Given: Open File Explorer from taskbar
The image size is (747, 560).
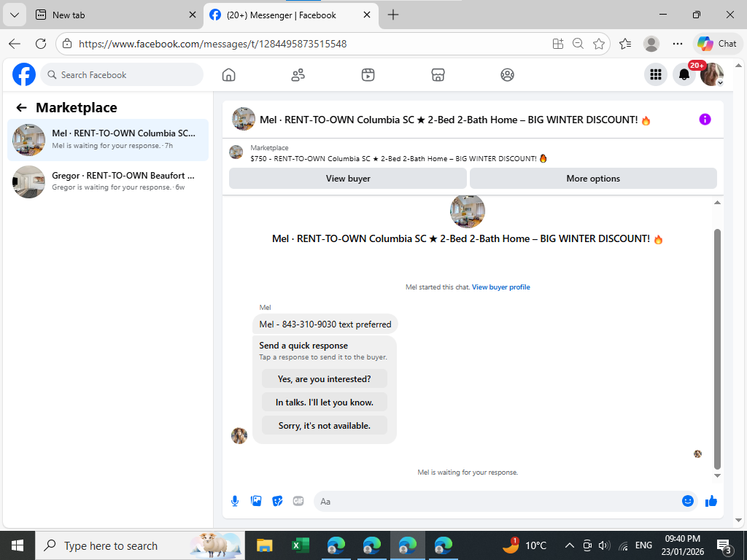Looking at the screenshot, I should tap(264, 545).
